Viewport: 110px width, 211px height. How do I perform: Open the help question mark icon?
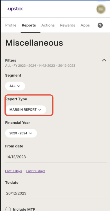[x=100, y=25]
